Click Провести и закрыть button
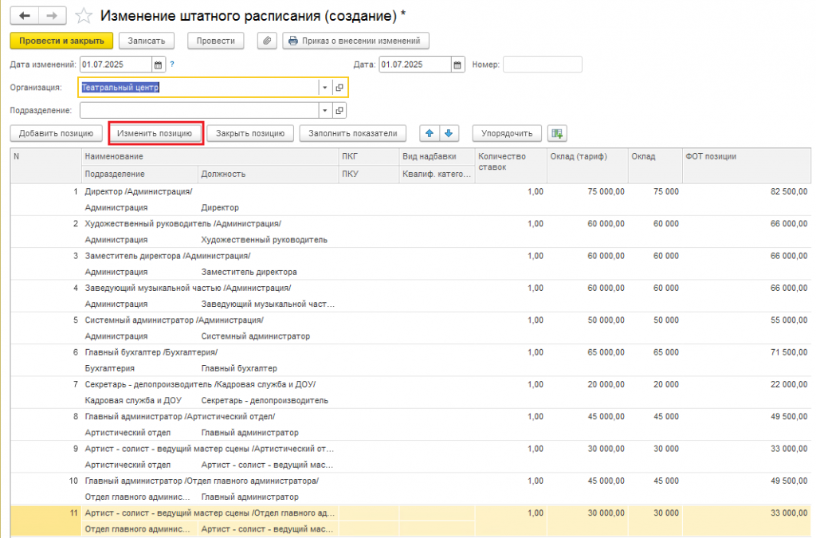The image size is (816, 538). (61, 41)
